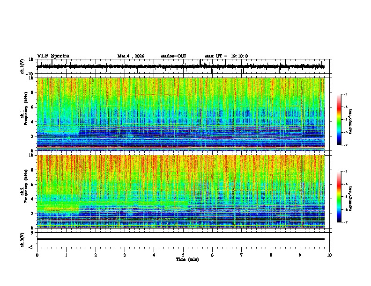This screenshot has width=371, height=286.
Task: Click time axis tick label "9"
Action: 300,255
